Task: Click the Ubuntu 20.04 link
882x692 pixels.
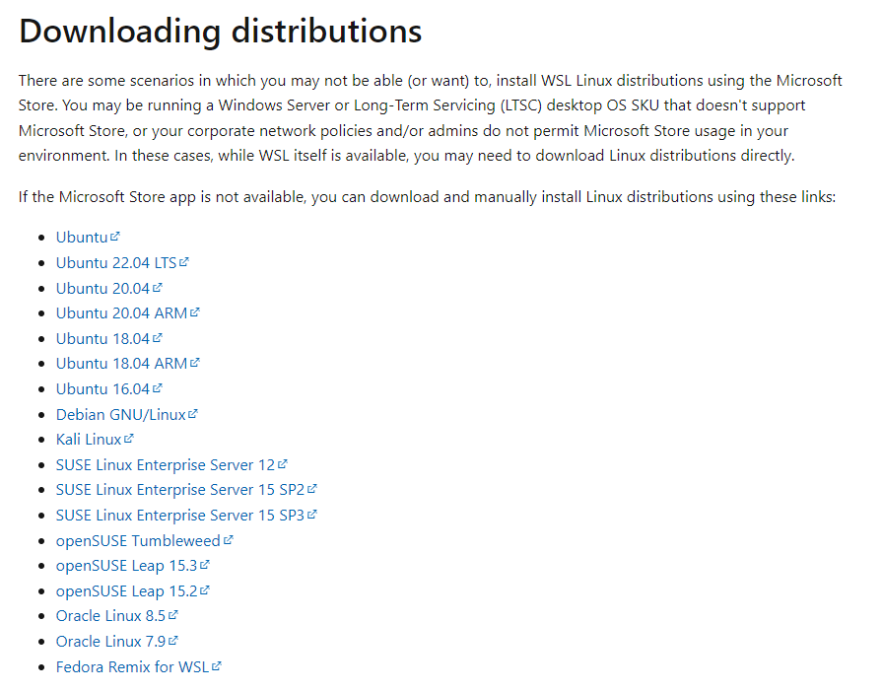Action: 109,288
